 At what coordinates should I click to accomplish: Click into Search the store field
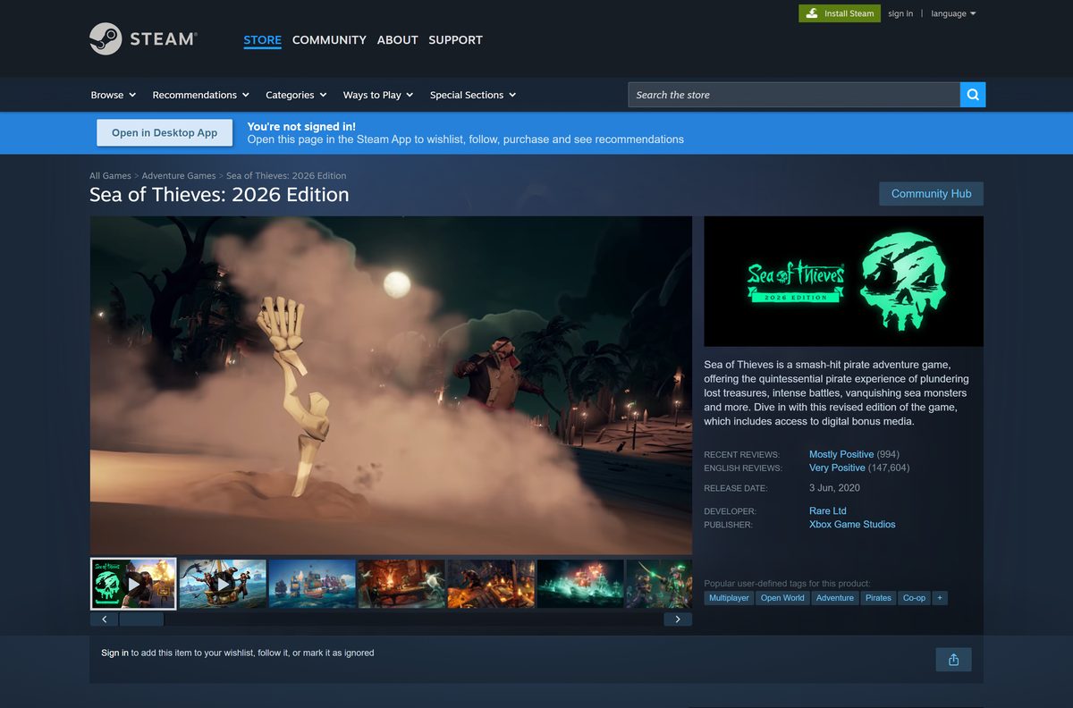tap(794, 95)
